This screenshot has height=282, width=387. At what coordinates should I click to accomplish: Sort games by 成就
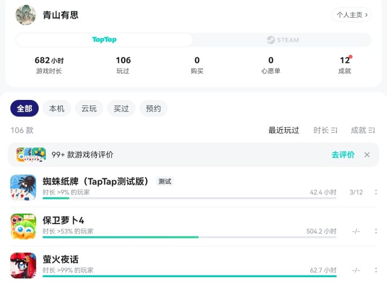point(363,130)
